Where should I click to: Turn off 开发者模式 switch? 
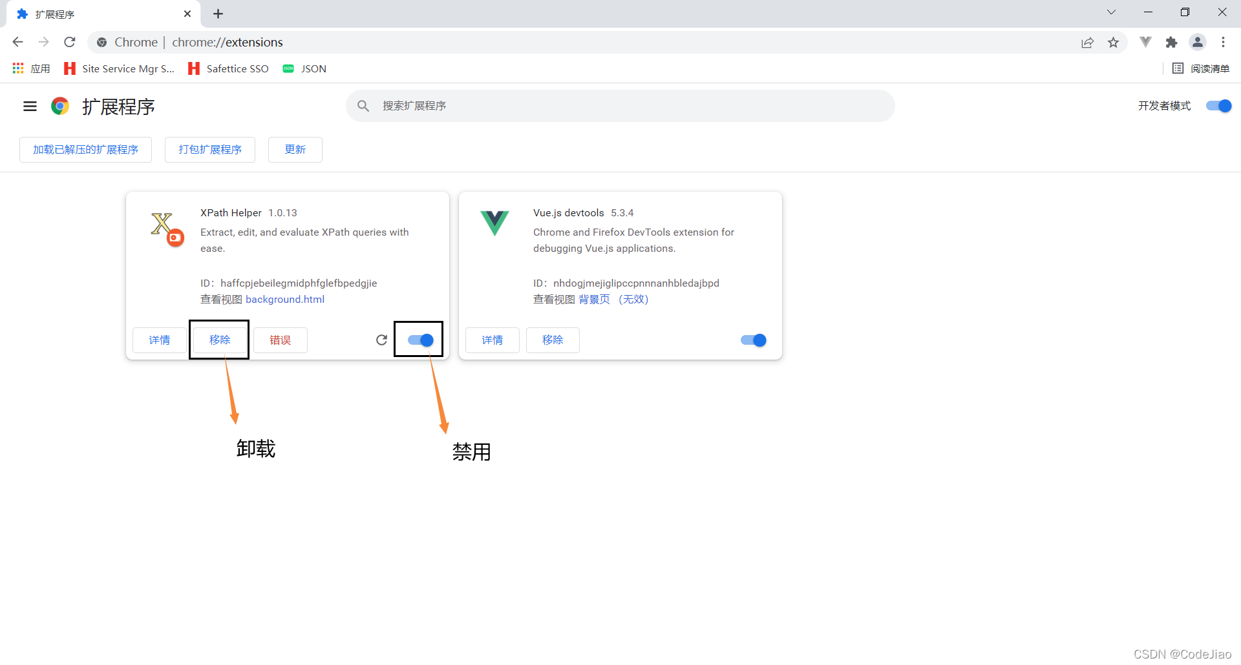pyautogui.click(x=1218, y=106)
